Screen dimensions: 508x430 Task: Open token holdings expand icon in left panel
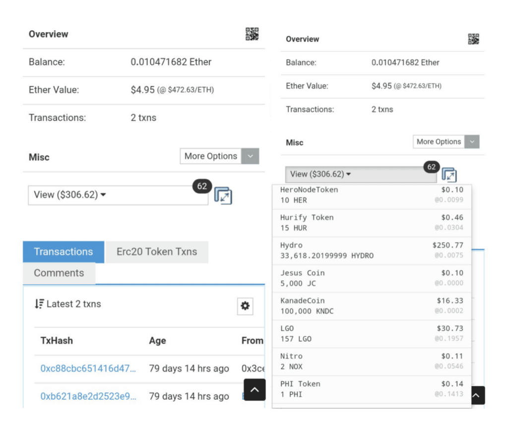[223, 196]
